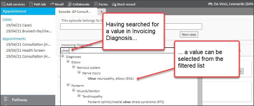Collapse the Diagnoses tree node
Screen dimensions: 254x106
coord(62,56)
